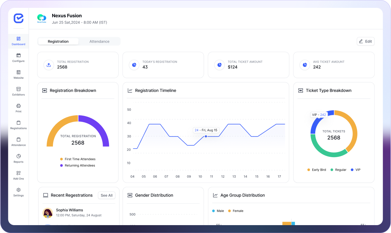Open See All recent registrations
The height and width of the screenshot is (233, 391).
[107, 195]
